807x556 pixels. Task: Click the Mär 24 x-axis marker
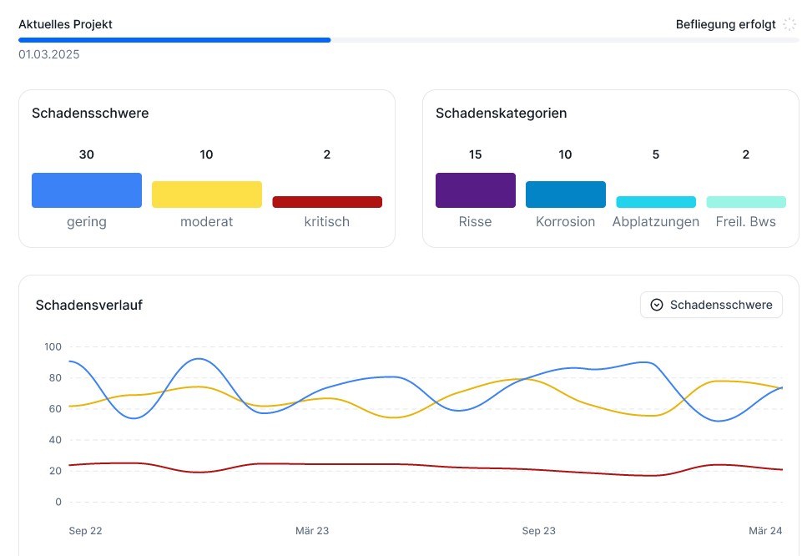coord(765,531)
